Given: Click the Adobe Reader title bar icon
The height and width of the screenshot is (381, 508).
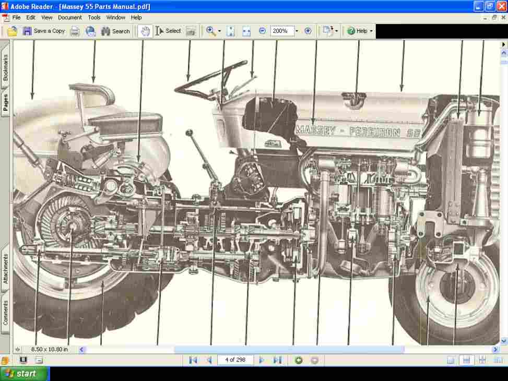Looking at the screenshot, I should [x=5, y=6].
